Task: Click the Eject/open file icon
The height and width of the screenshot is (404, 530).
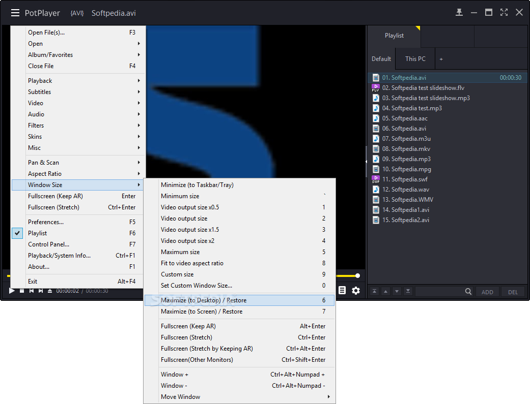Action: (x=50, y=291)
